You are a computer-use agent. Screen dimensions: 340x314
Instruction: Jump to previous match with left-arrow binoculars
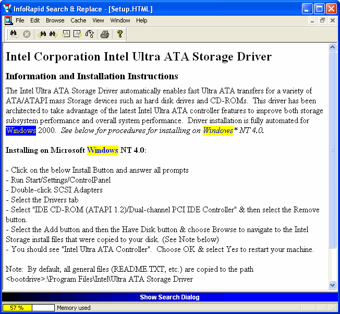(x=42, y=34)
